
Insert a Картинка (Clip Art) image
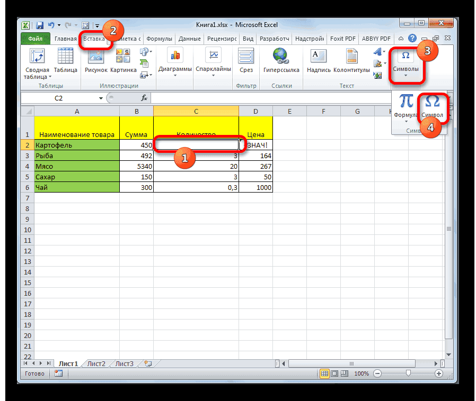123,61
